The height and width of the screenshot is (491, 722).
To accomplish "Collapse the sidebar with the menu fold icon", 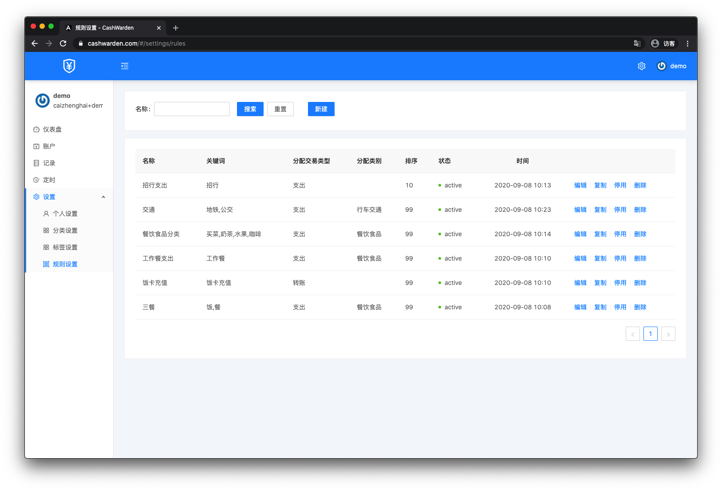I will (x=125, y=66).
